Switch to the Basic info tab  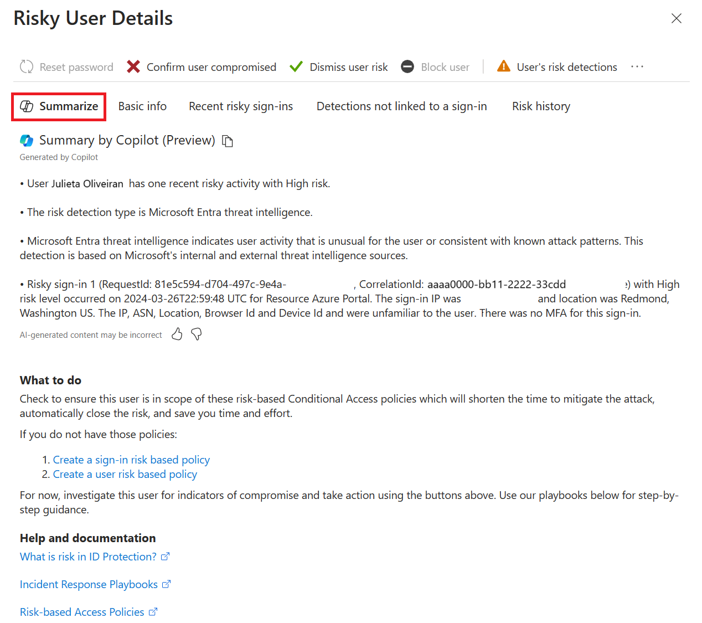click(142, 106)
